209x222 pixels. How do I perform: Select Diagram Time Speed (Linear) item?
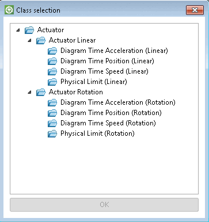[x=104, y=71]
